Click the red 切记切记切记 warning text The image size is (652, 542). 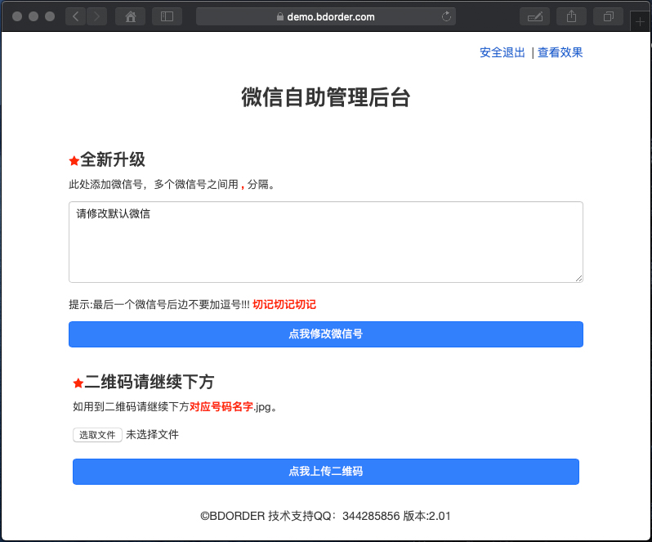tap(284, 304)
